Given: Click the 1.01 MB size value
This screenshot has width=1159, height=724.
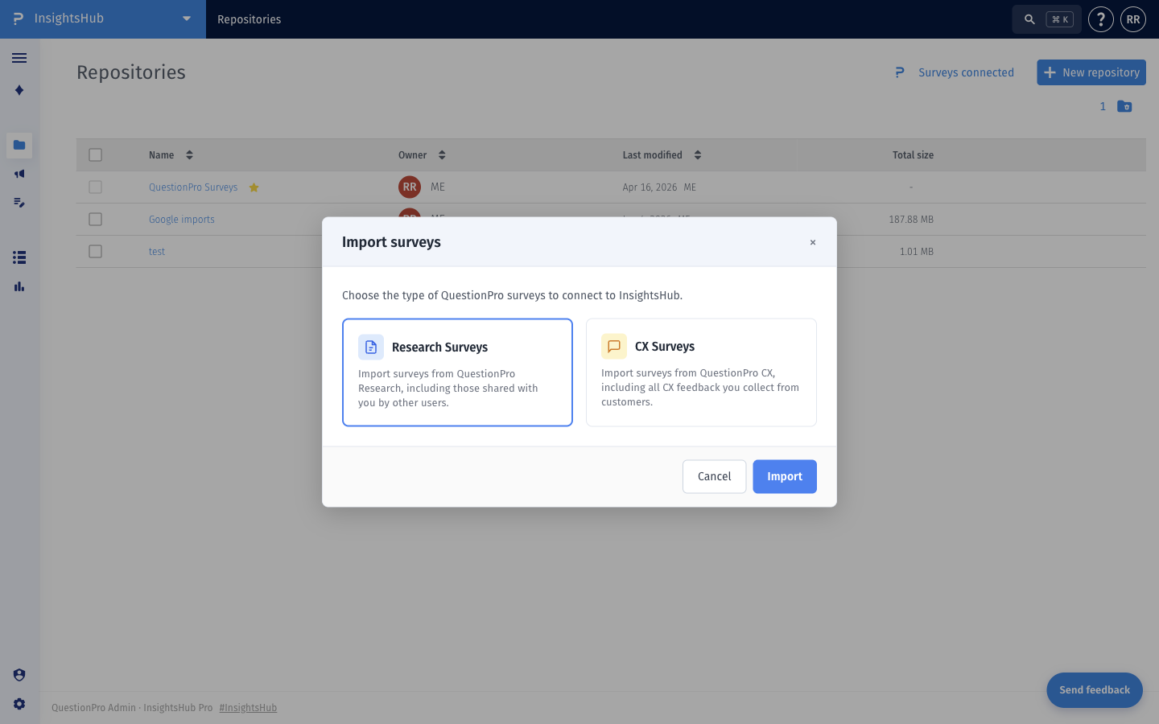Looking at the screenshot, I should [x=917, y=252].
